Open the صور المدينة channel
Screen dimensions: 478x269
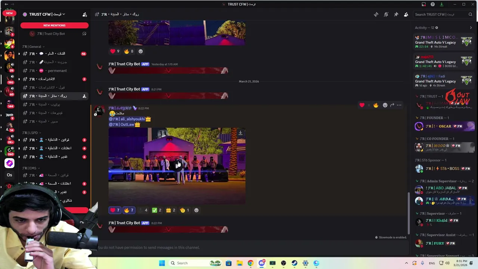pyautogui.click(x=55, y=121)
